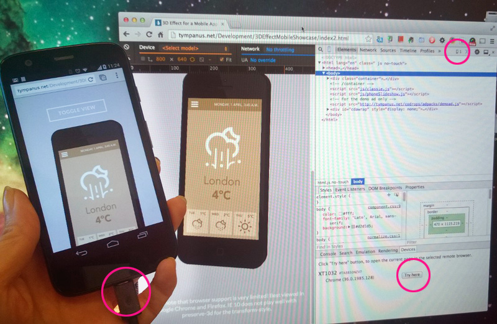Click the body breadcrumb item
The height and width of the screenshot is (324, 497).
click(x=358, y=182)
